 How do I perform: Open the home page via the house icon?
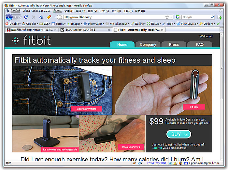click(41, 17)
